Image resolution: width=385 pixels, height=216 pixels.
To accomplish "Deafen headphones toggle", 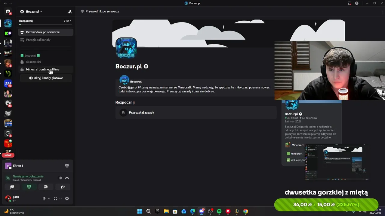I will pyautogui.click(x=55, y=199).
